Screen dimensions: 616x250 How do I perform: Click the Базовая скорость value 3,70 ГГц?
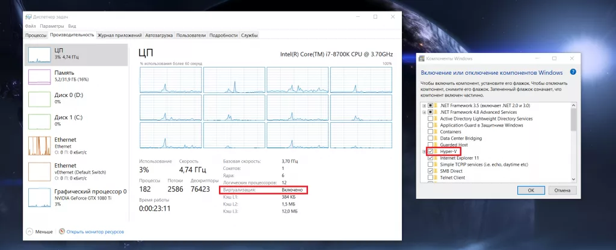click(x=289, y=161)
